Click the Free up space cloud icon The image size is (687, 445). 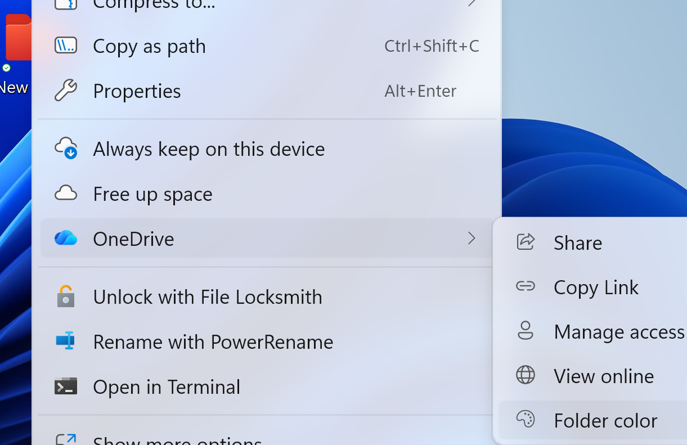tap(66, 194)
